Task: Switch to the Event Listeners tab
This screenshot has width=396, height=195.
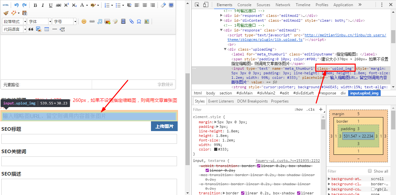Action: tap(221, 101)
